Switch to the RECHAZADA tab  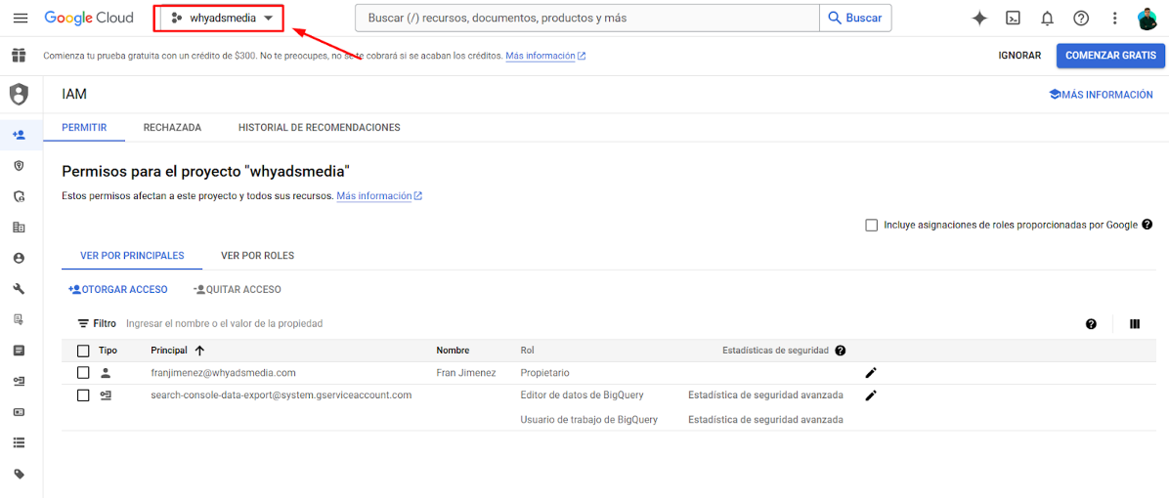coord(172,127)
